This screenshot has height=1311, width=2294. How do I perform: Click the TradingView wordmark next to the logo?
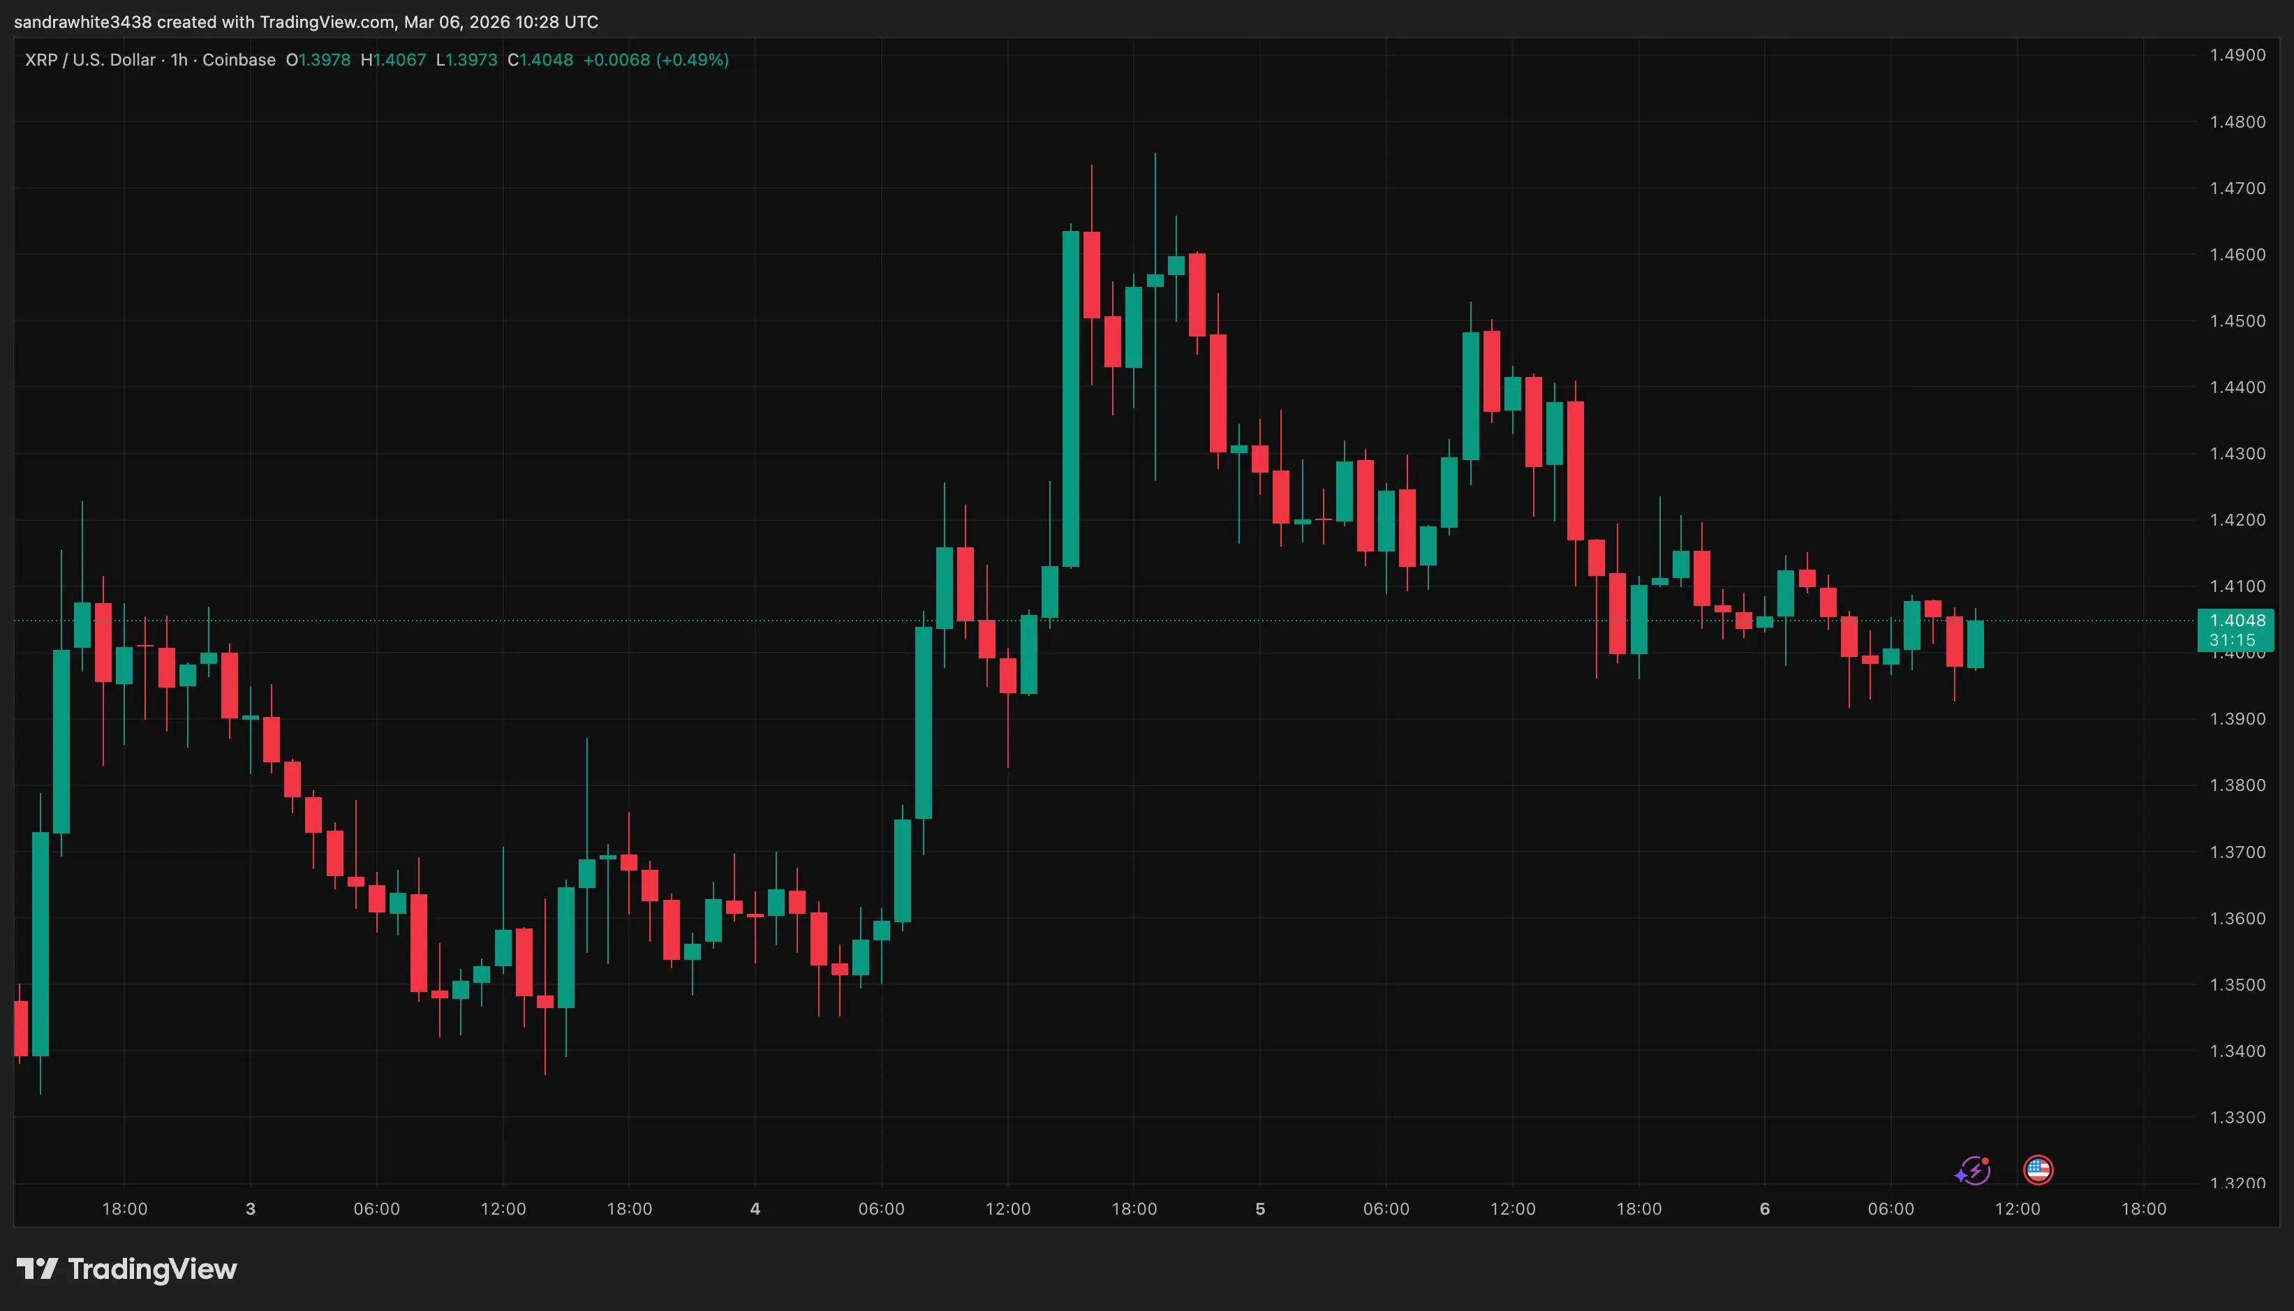[151, 1270]
